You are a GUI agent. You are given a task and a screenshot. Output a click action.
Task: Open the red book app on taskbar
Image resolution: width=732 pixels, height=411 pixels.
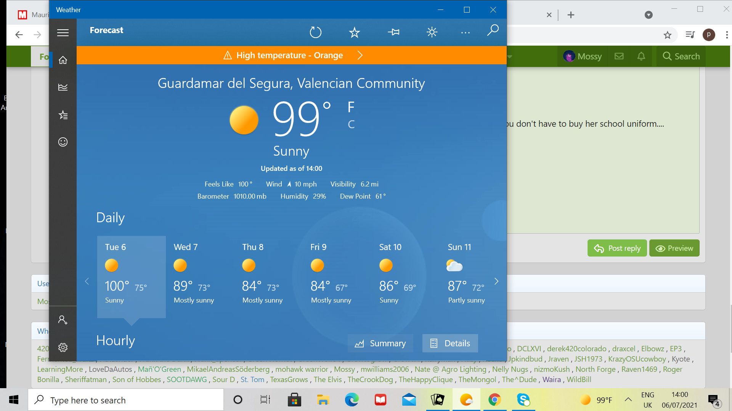[x=380, y=400]
